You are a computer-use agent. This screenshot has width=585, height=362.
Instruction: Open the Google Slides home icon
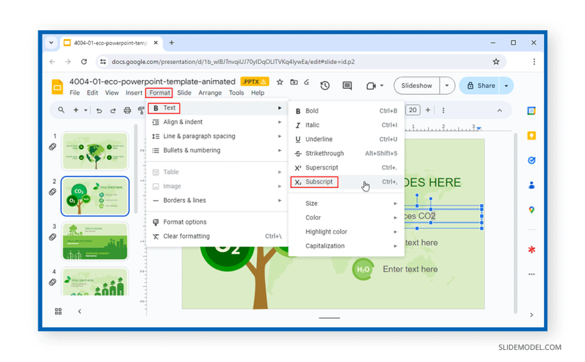pos(57,87)
